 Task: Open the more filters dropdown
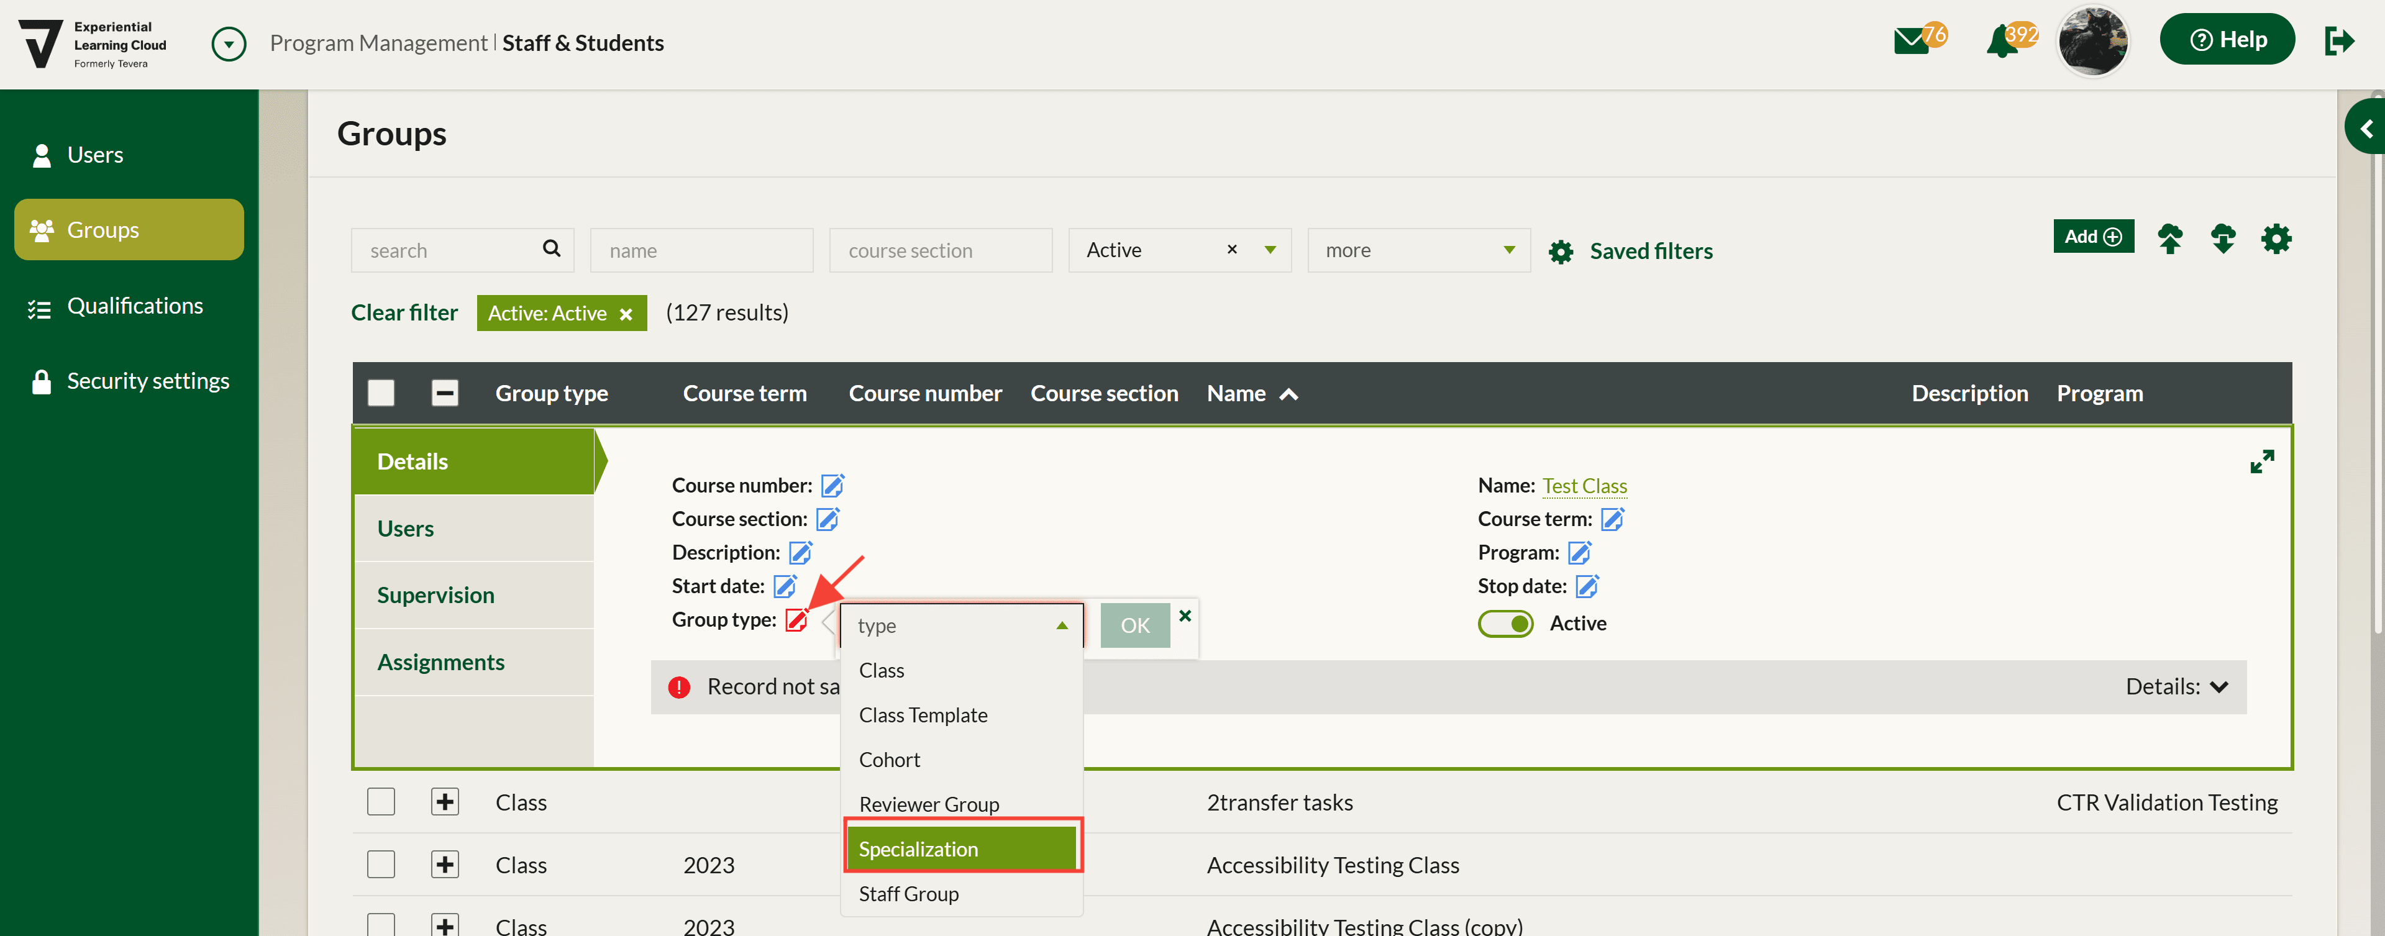coord(1418,250)
